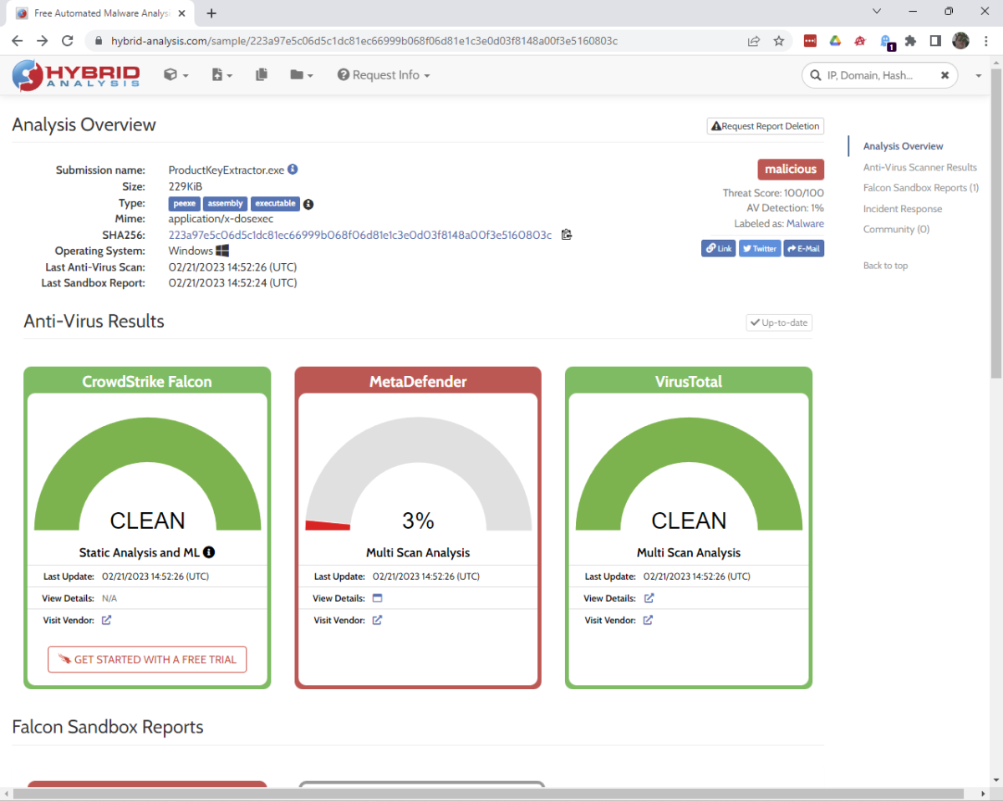Click Request Report Deletion button
Viewport: 1003px width, 802px height.
click(766, 126)
